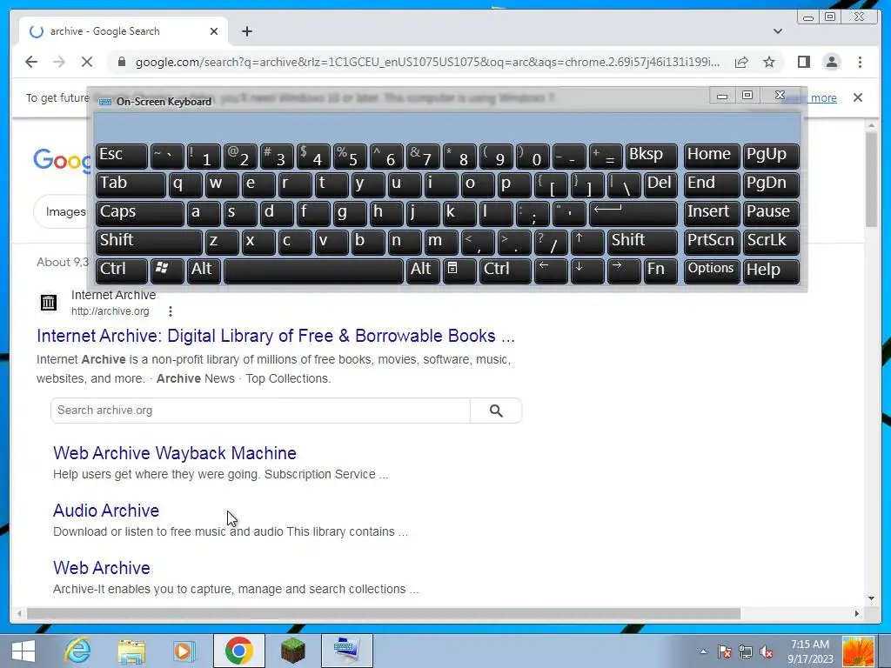Click the PrtScn key
The height and width of the screenshot is (668, 891).
(x=712, y=242)
